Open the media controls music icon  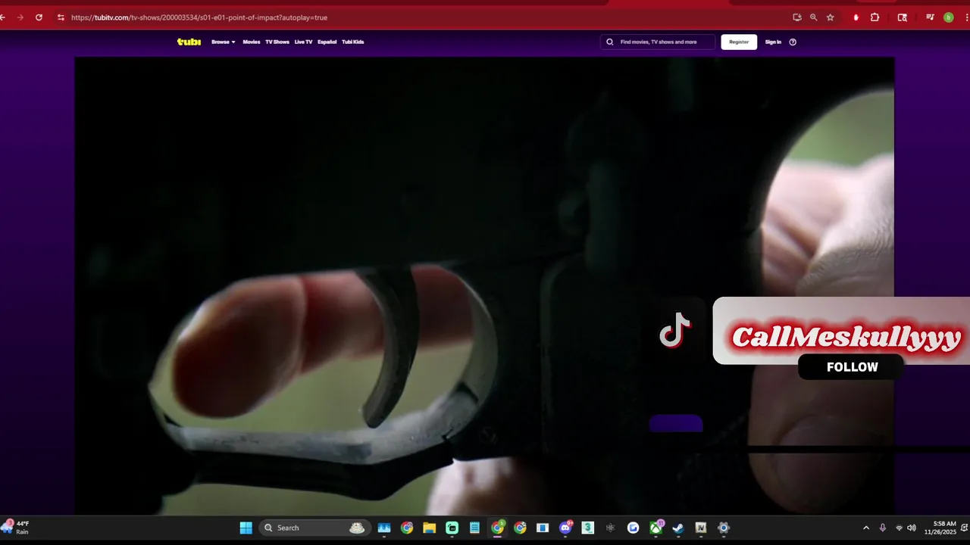coord(931,17)
